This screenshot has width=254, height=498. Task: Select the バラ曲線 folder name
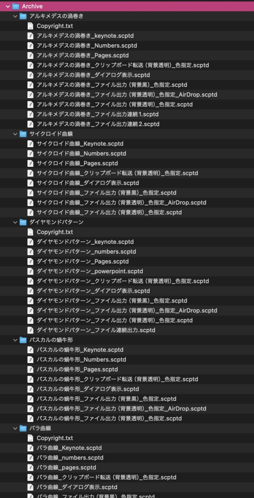(40, 428)
